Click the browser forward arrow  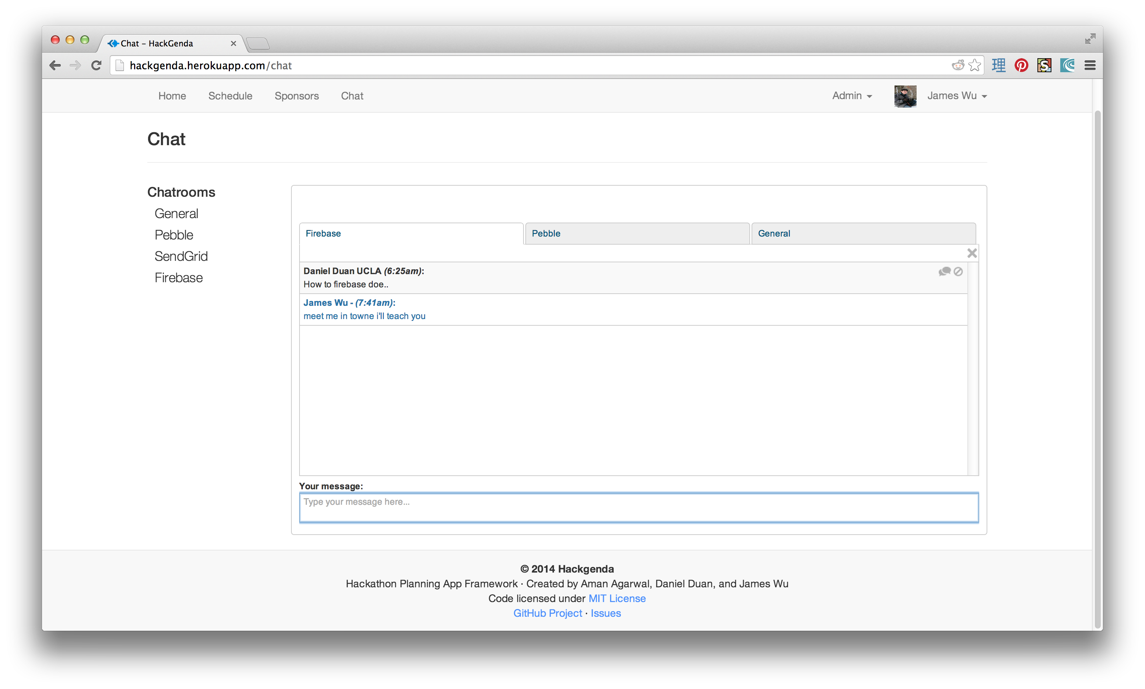point(75,66)
